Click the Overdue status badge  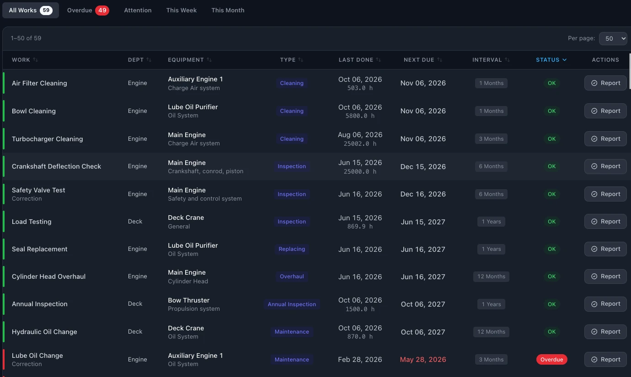click(x=552, y=360)
